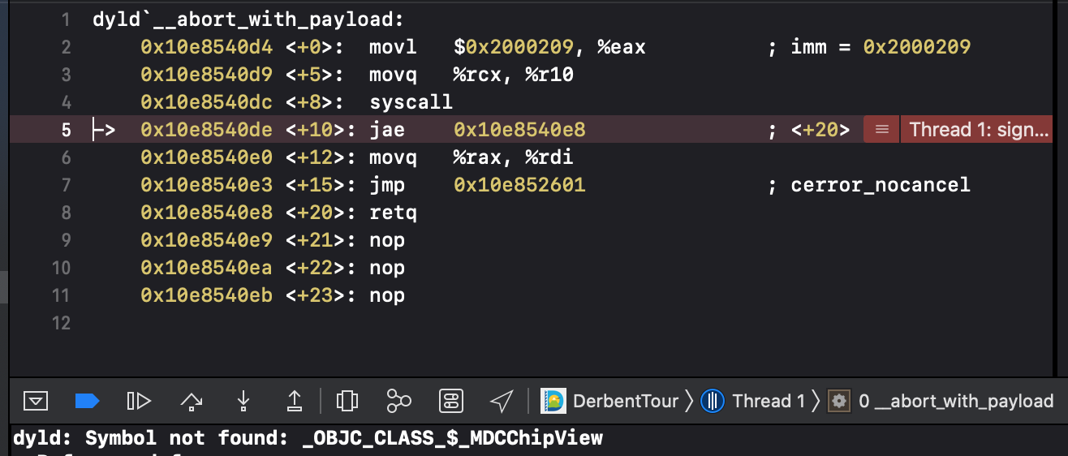Click the issue lines icon beside Thread 1 banner
The width and height of the screenshot is (1068, 456).
click(x=881, y=130)
